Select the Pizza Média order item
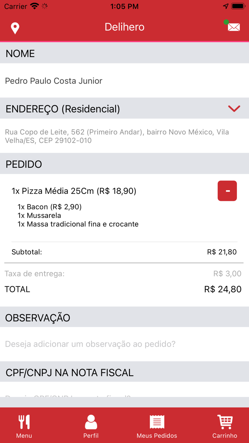Viewport: 249px width, 443px height. point(75,191)
